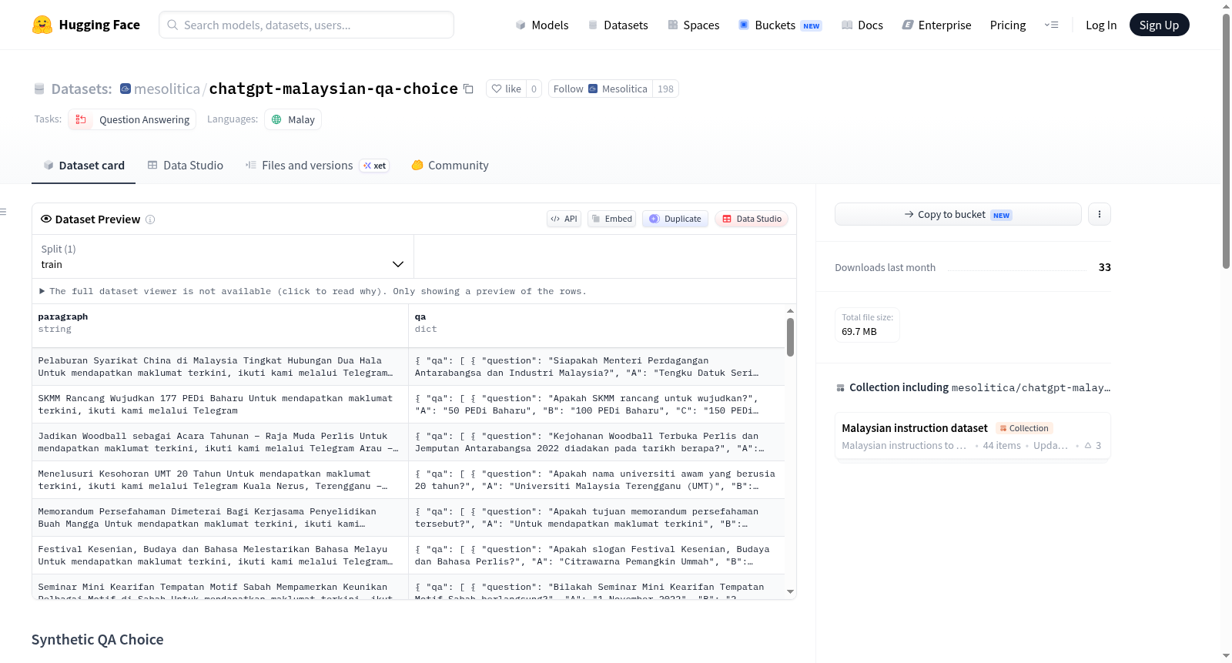Screen dimensions: 1232x663
Task: Click the Embed button
Action: click(x=612, y=219)
